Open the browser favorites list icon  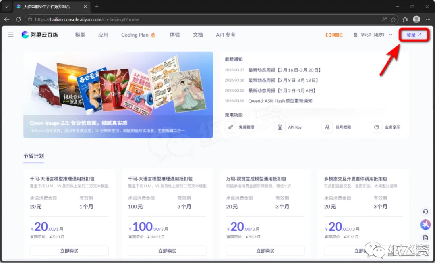coord(405,19)
